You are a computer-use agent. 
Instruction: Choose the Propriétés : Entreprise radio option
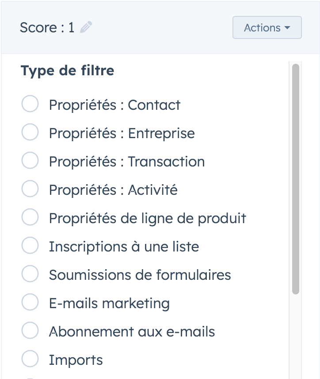(30, 132)
